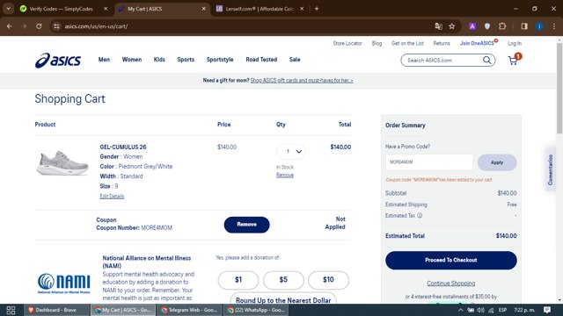Open the translate page icon

click(x=438, y=26)
